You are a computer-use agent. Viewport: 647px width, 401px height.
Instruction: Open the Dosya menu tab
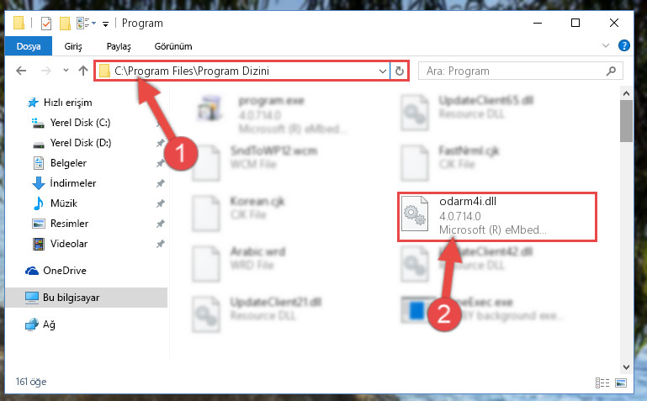pyautogui.click(x=29, y=45)
